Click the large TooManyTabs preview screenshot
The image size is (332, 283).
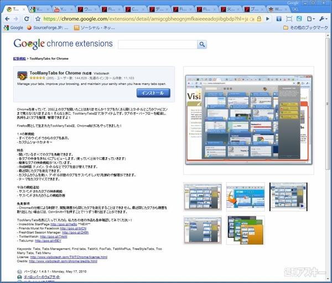click(x=248, y=120)
